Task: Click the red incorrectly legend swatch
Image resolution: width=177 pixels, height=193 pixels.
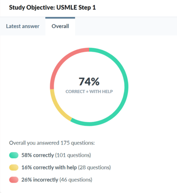Action: pos(14,180)
